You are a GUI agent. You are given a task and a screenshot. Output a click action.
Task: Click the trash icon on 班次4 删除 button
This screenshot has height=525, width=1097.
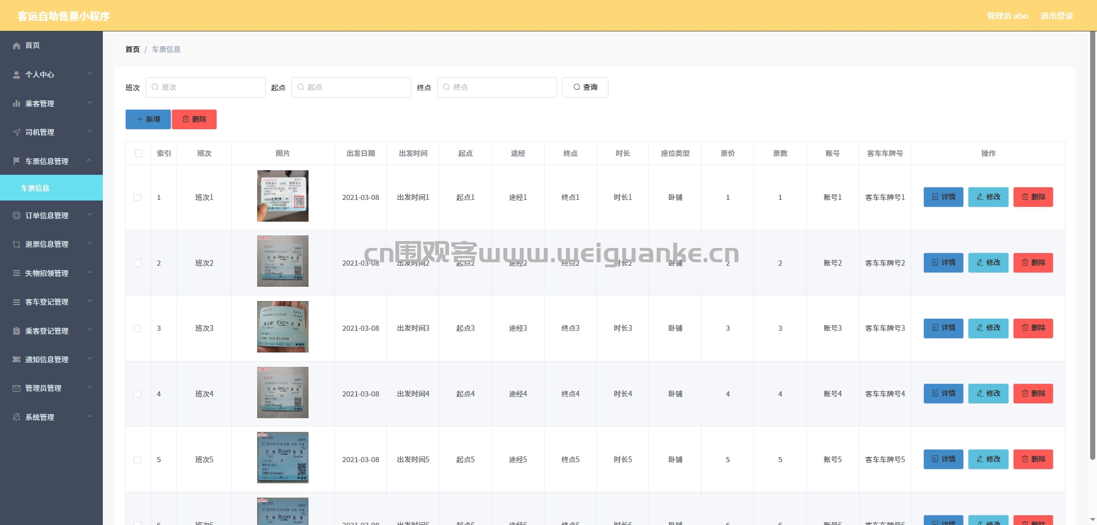(x=1025, y=394)
